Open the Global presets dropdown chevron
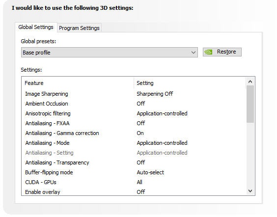Viewport: 277px width, 217px height. pyautogui.click(x=194, y=53)
